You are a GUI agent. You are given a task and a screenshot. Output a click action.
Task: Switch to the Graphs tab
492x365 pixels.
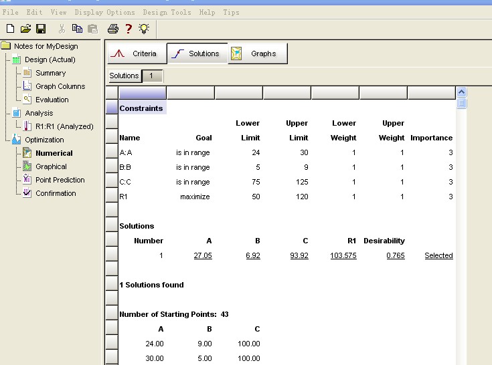tap(258, 53)
